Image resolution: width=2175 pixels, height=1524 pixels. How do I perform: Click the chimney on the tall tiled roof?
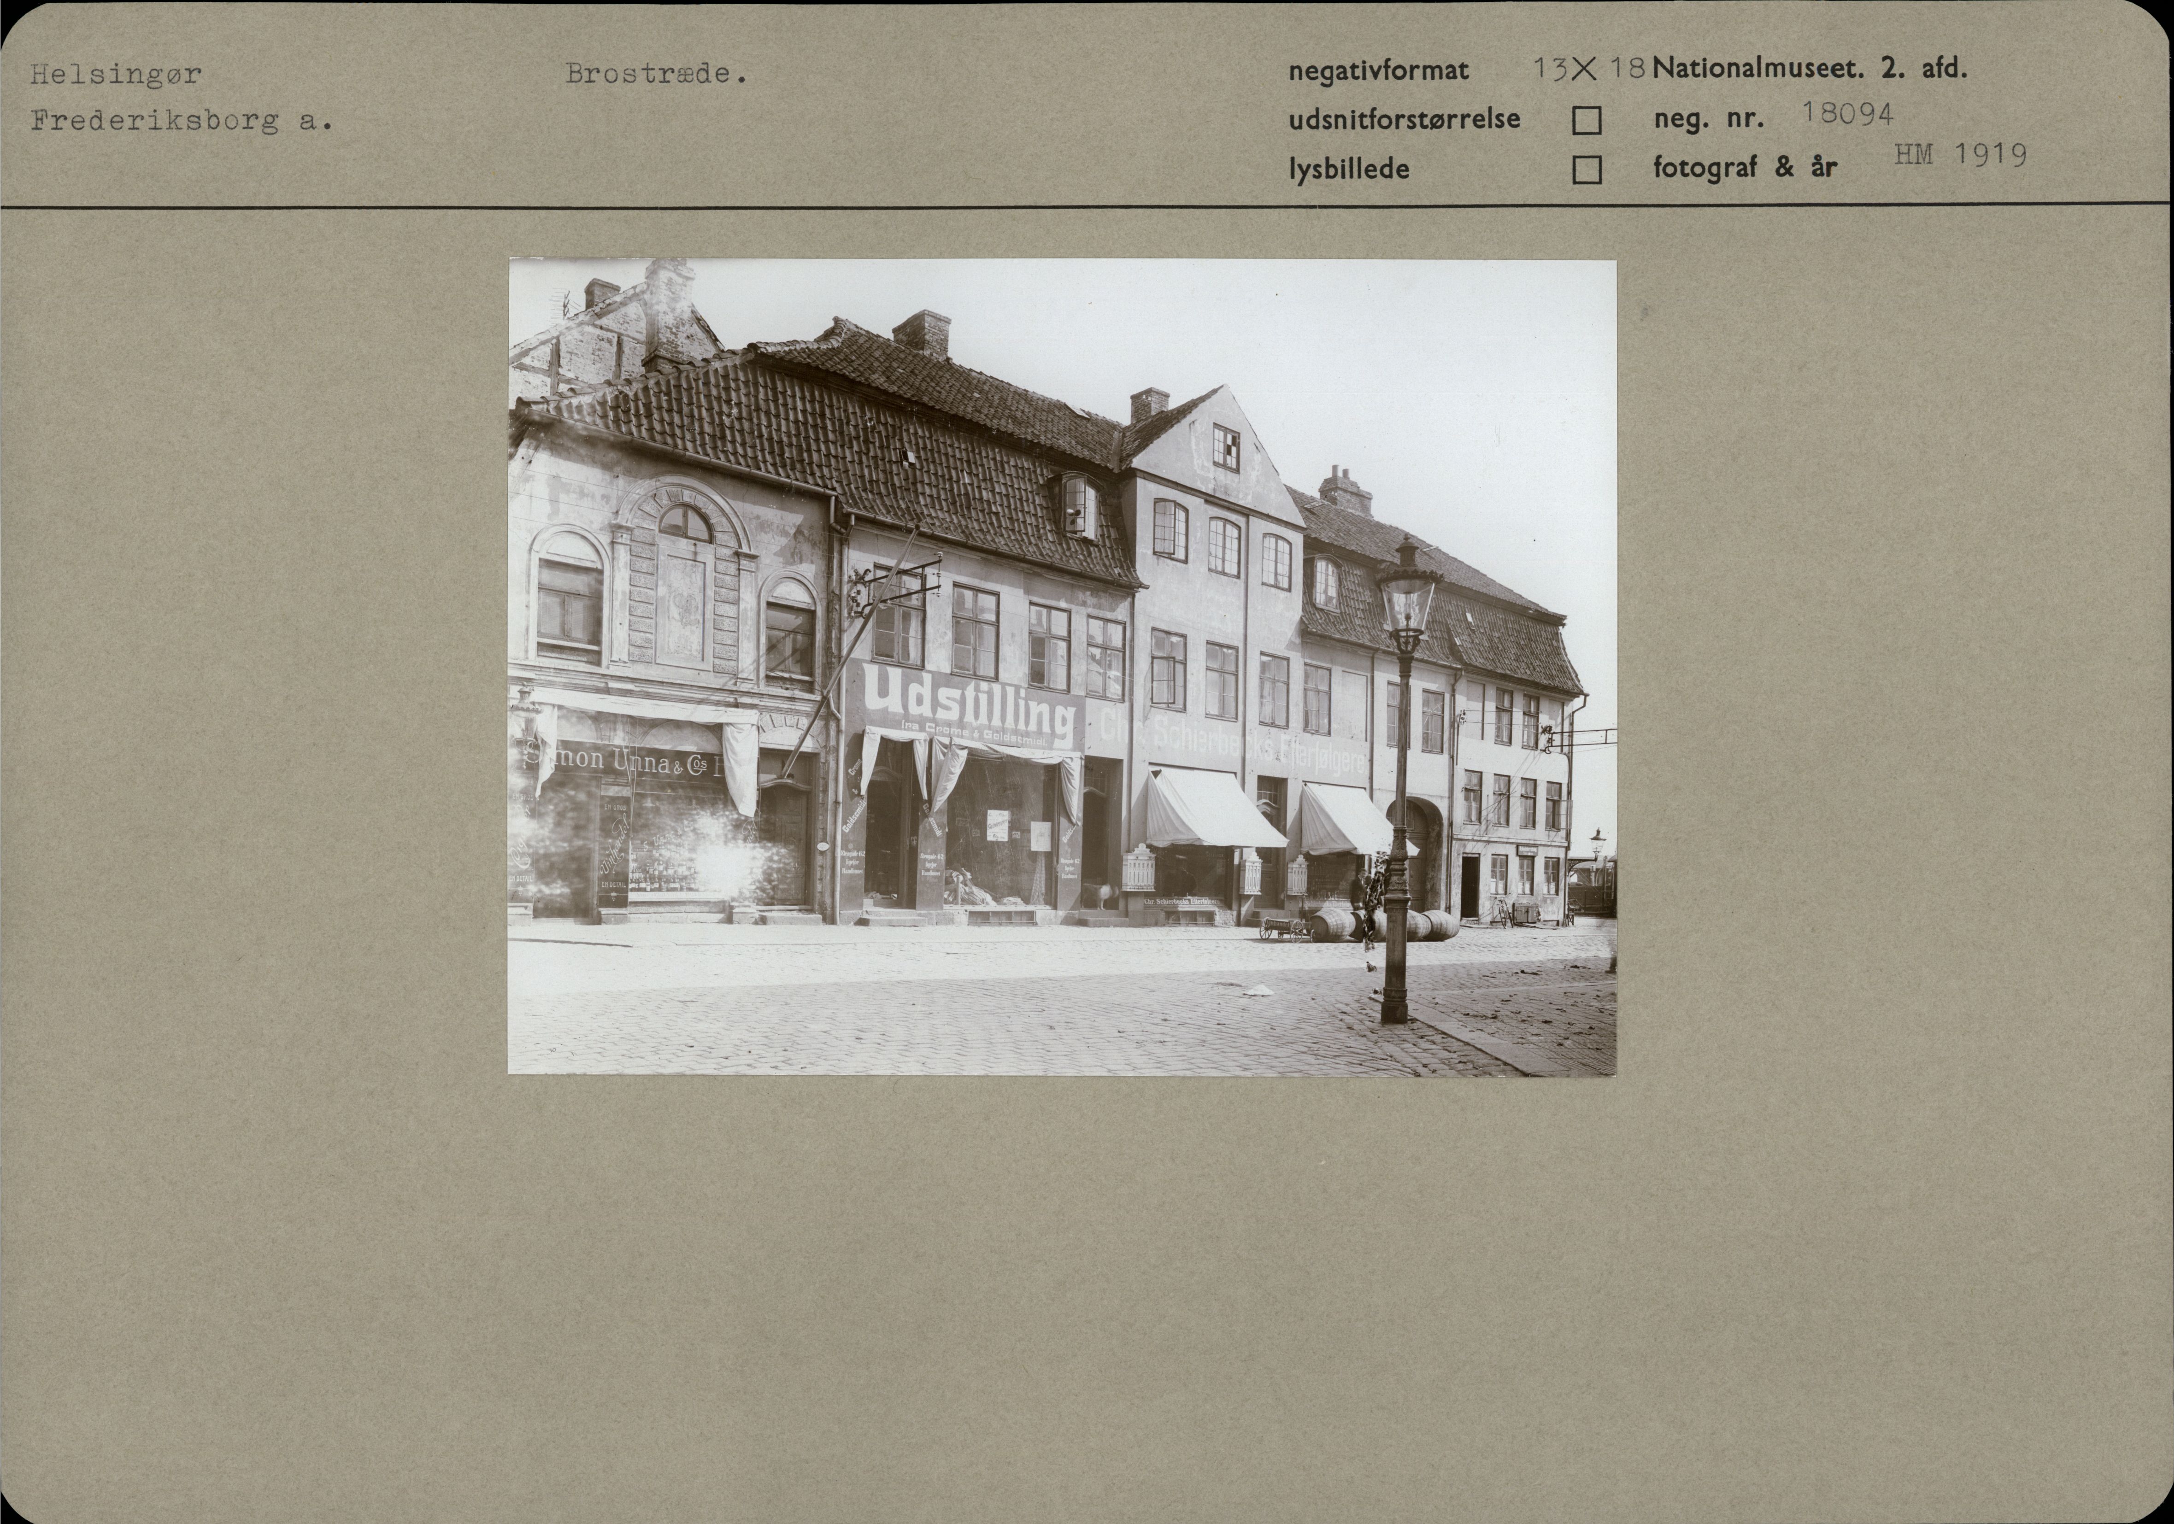[921, 334]
